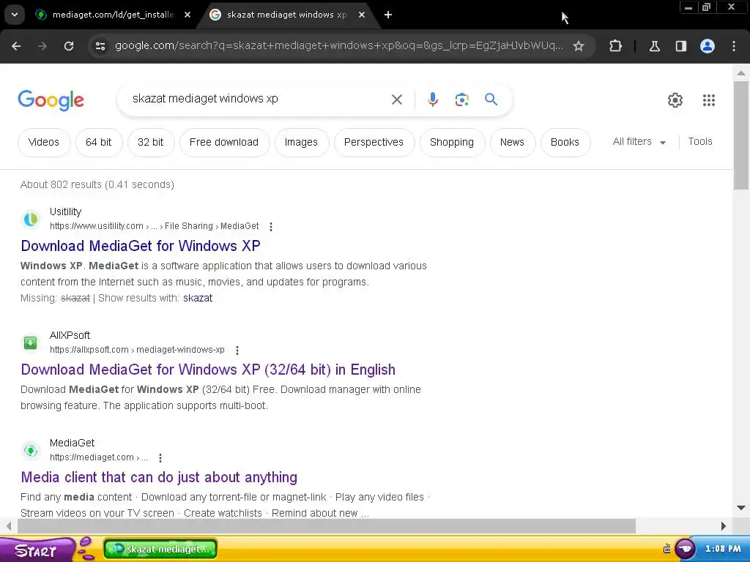Filter results by Videos
Image resolution: width=750 pixels, height=562 pixels.
tap(44, 143)
